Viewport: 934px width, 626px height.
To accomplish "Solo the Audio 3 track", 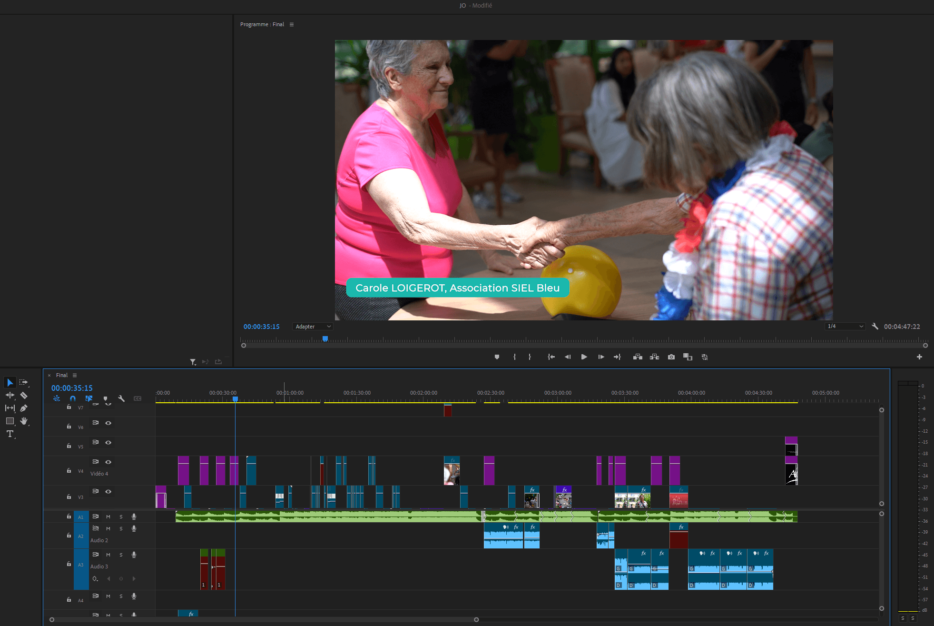I will tap(121, 555).
